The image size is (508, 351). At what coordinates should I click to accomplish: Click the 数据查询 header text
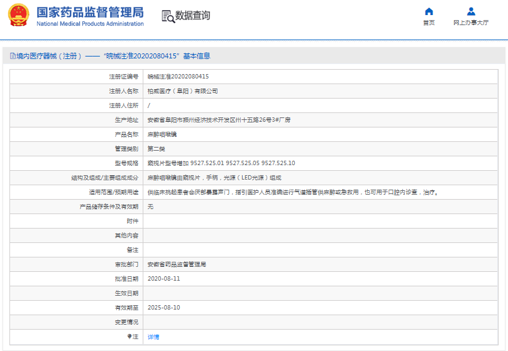(192, 16)
